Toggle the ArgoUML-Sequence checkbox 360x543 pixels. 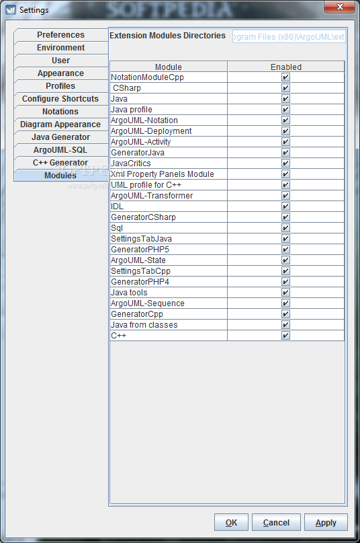(x=285, y=303)
